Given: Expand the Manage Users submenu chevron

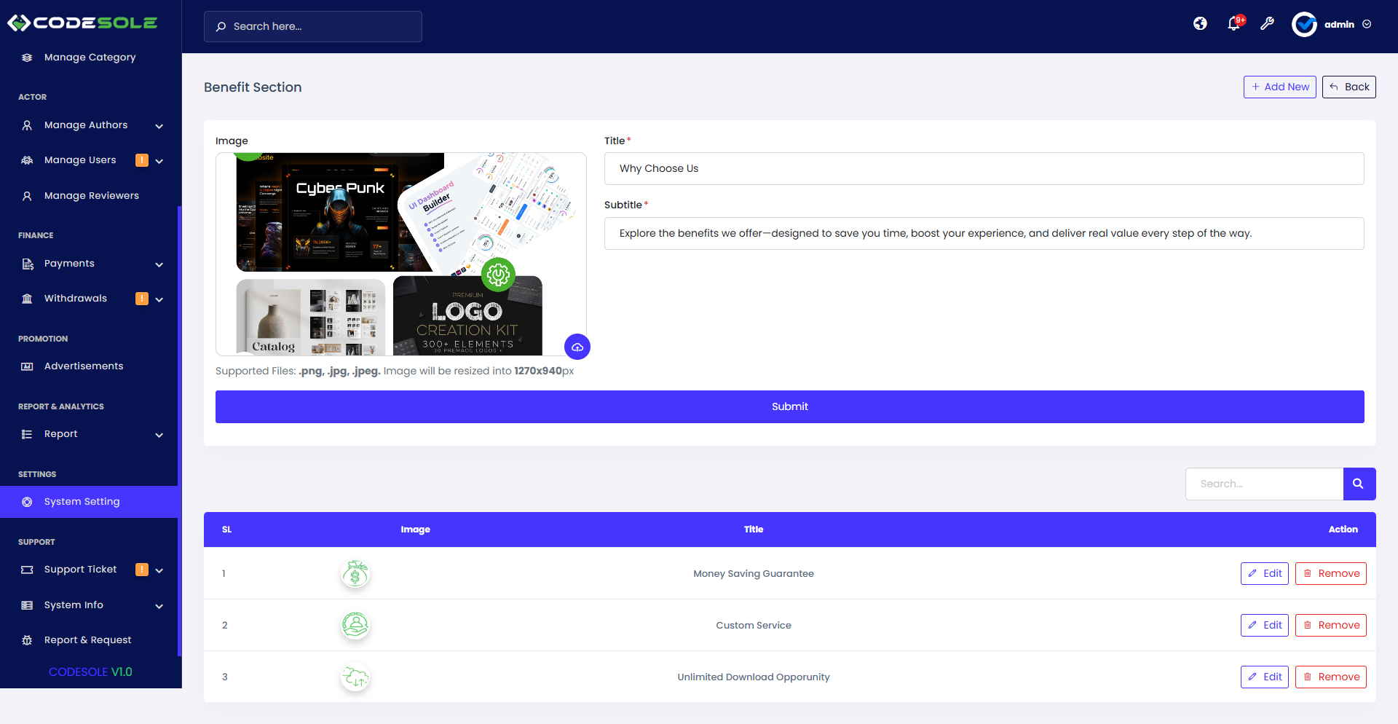Looking at the screenshot, I should pyautogui.click(x=159, y=161).
